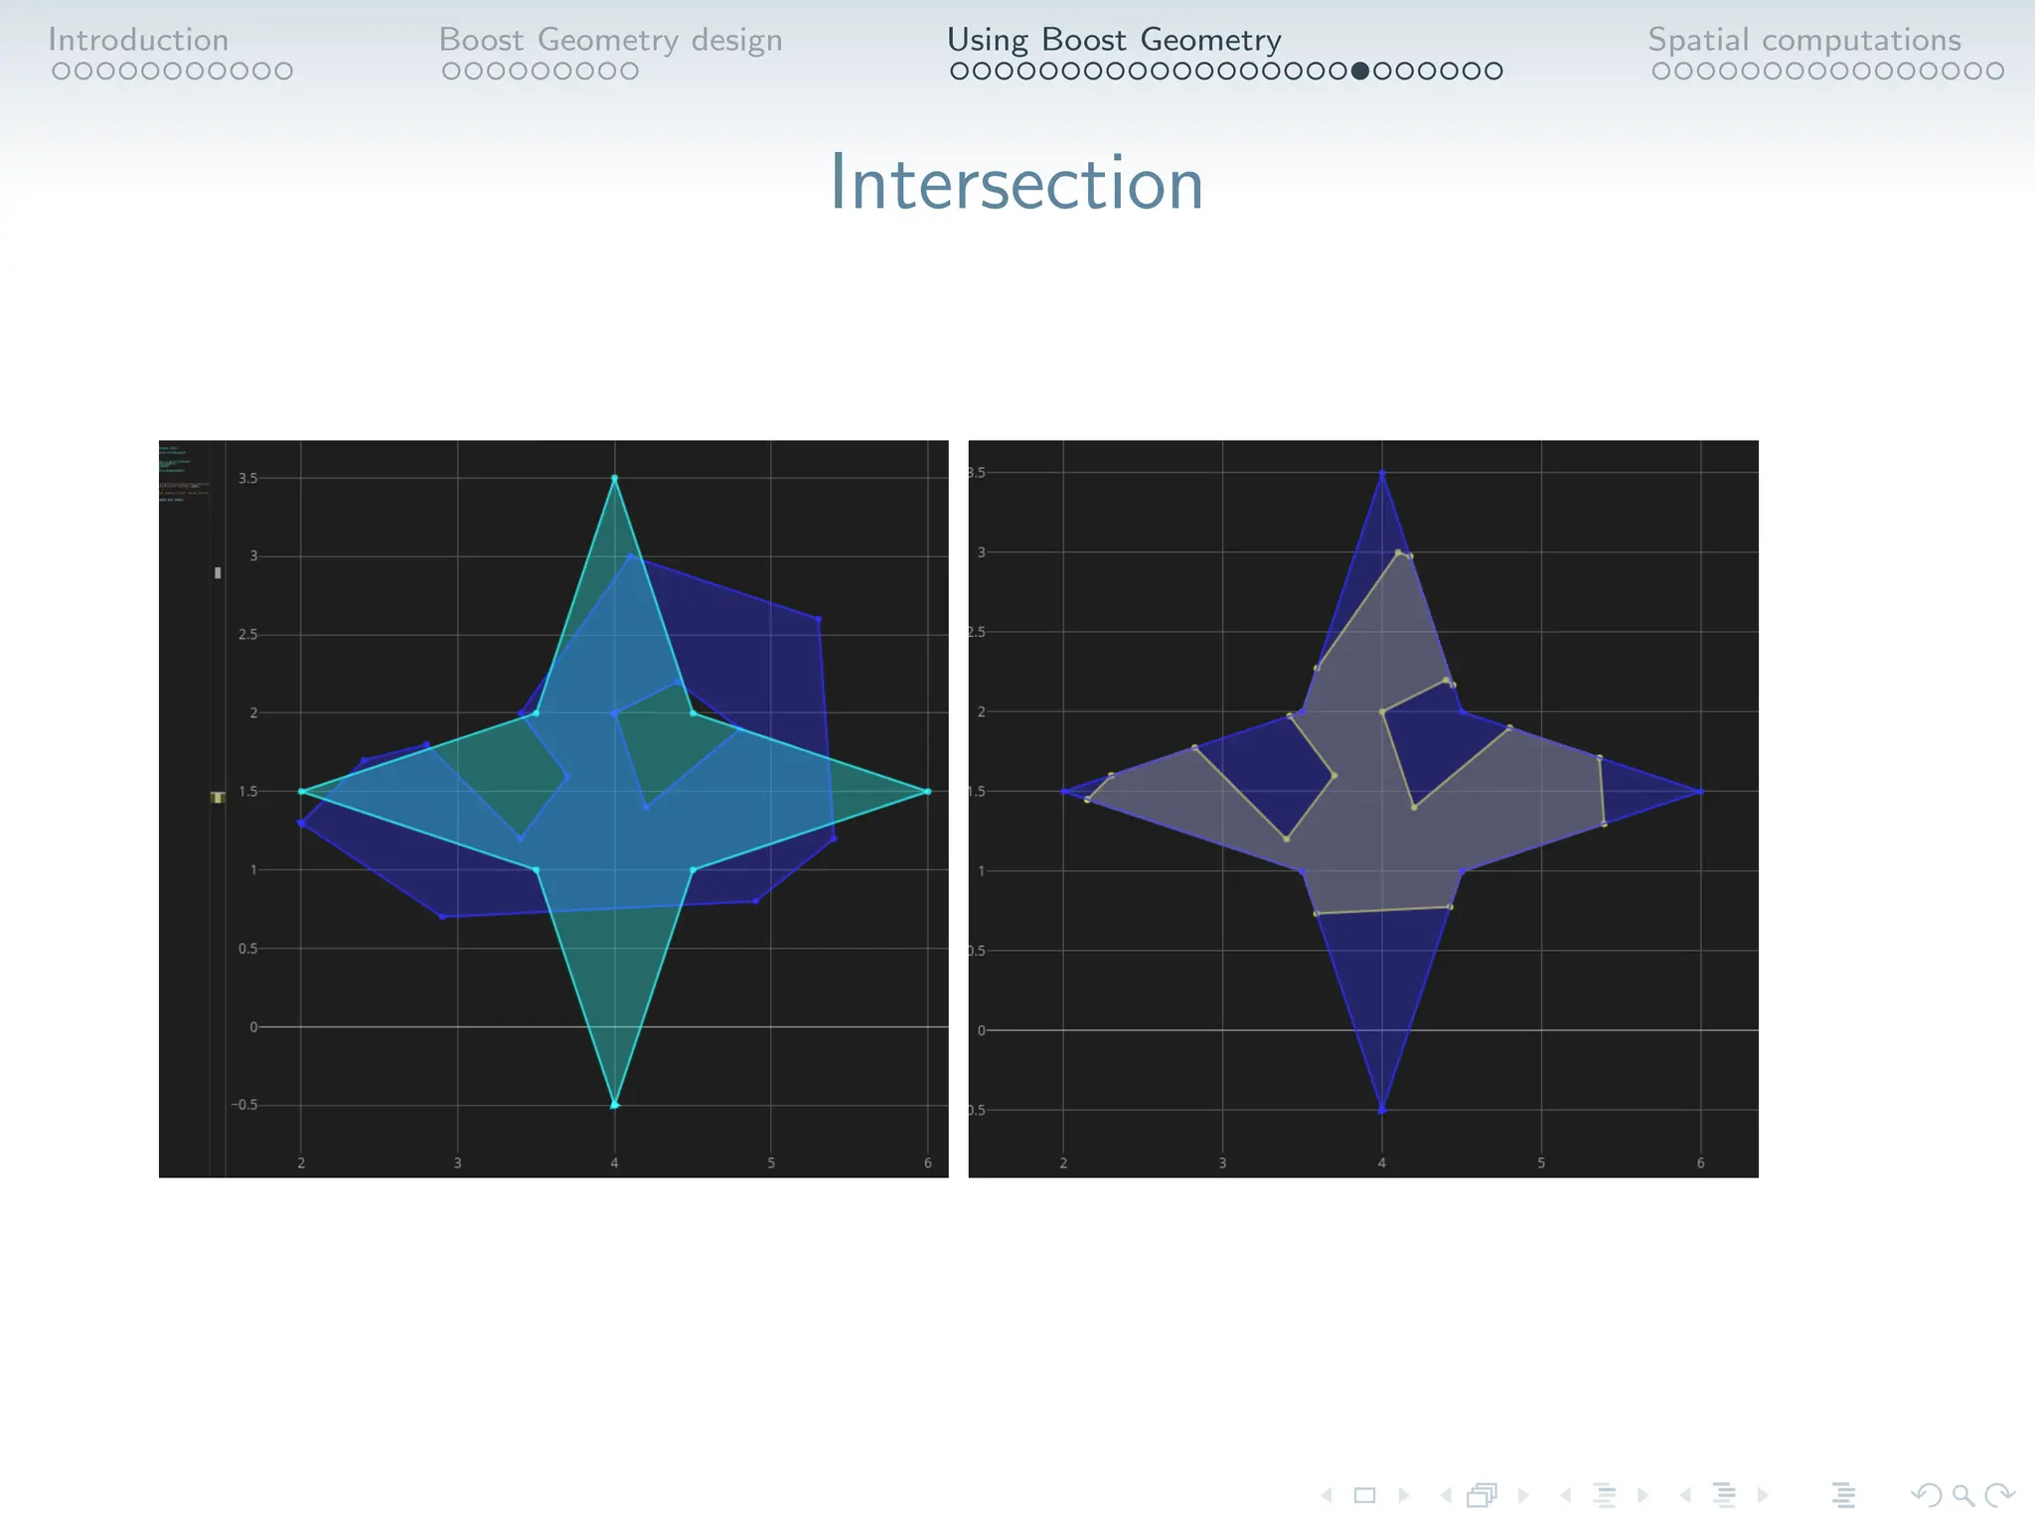This screenshot has width=2035, height=1526.
Task: Jump to next section arrow
Action: [1763, 1495]
